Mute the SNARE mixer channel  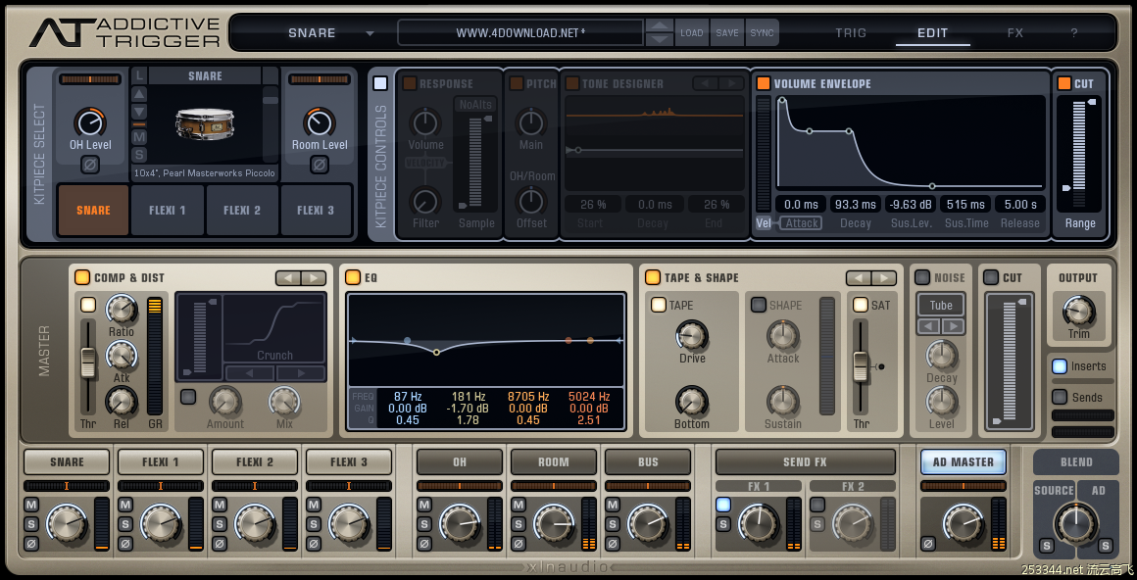[x=31, y=505]
